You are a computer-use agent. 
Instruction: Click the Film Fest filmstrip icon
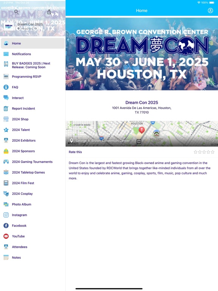pyautogui.click(x=6, y=183)
